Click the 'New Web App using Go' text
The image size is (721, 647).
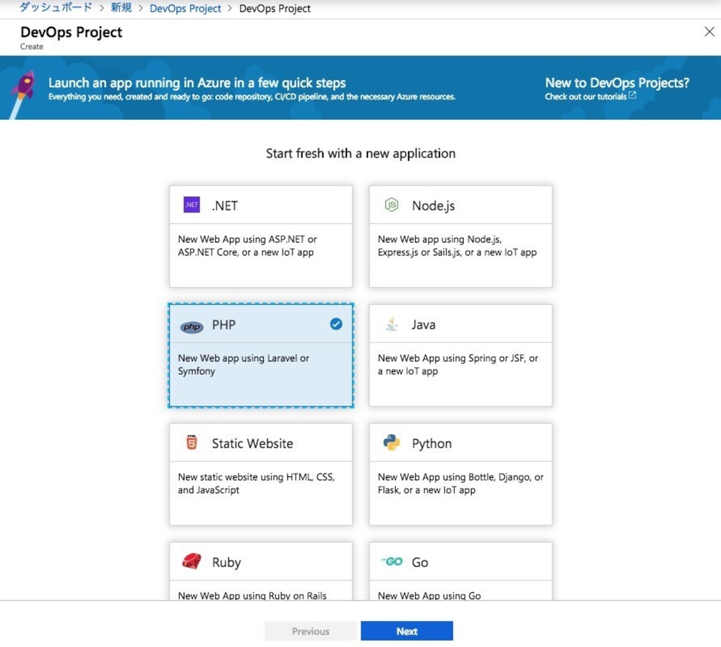[429, 595]
